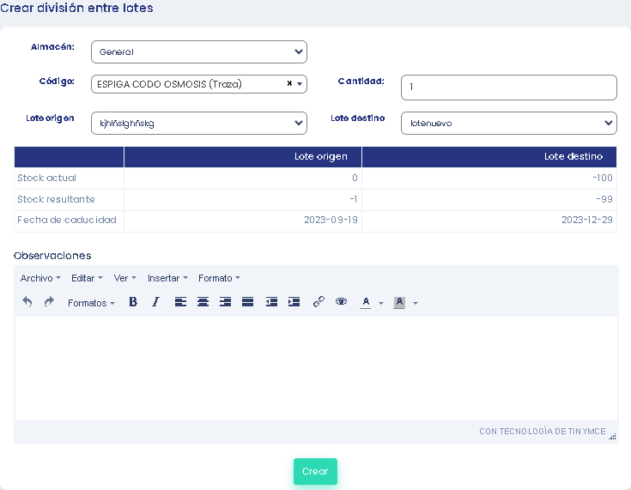The width and height of the screenshot is (631, 490).
Task: Open the Archivo menu
Action: coord(40,278)
